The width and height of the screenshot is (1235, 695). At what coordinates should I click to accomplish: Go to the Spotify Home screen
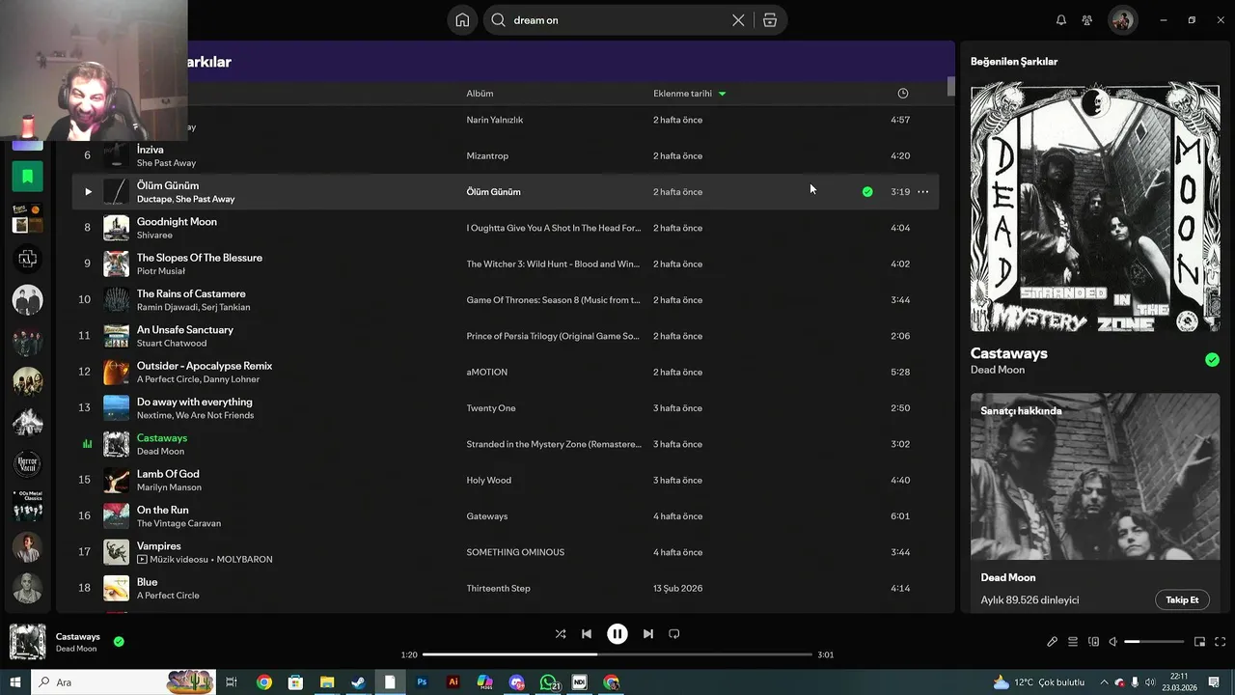pos(462,20)
